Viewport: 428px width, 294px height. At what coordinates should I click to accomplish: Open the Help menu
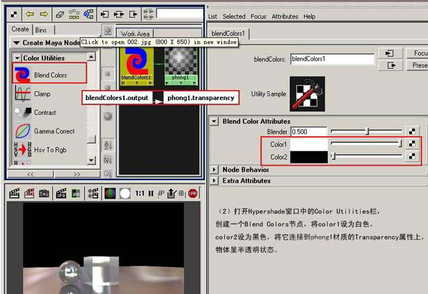click(309, 17)
